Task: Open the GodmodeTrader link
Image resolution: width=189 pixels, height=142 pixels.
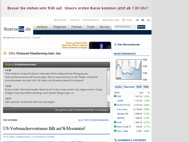Action: pos(111,20)
